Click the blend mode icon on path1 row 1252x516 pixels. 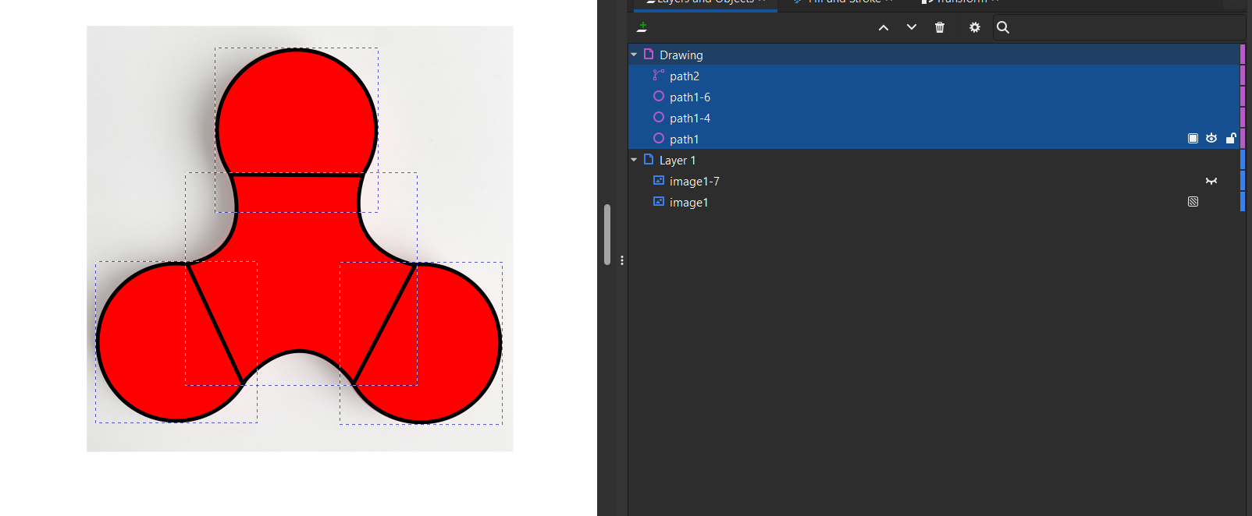coord(1193,139)
